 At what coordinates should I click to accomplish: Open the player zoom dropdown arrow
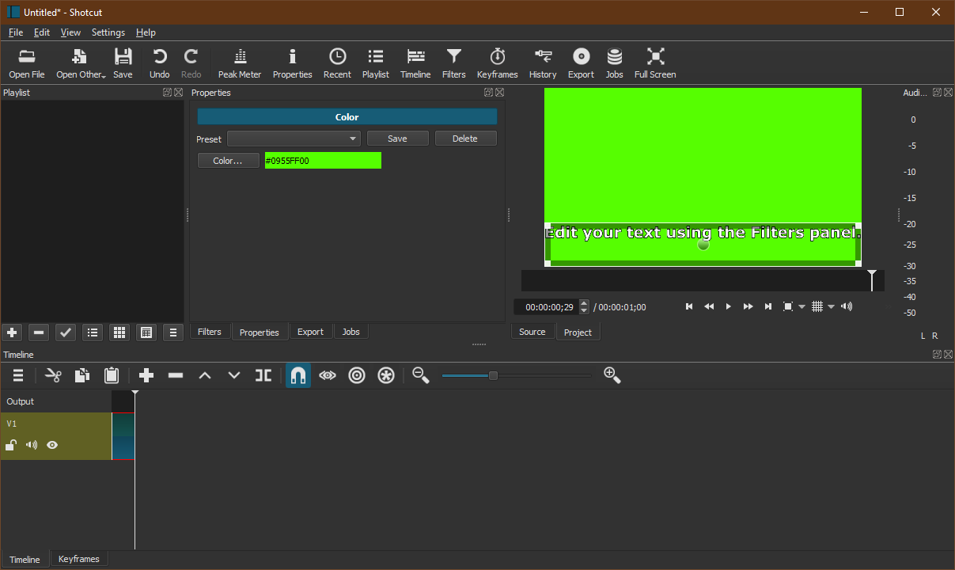(802, 307)
